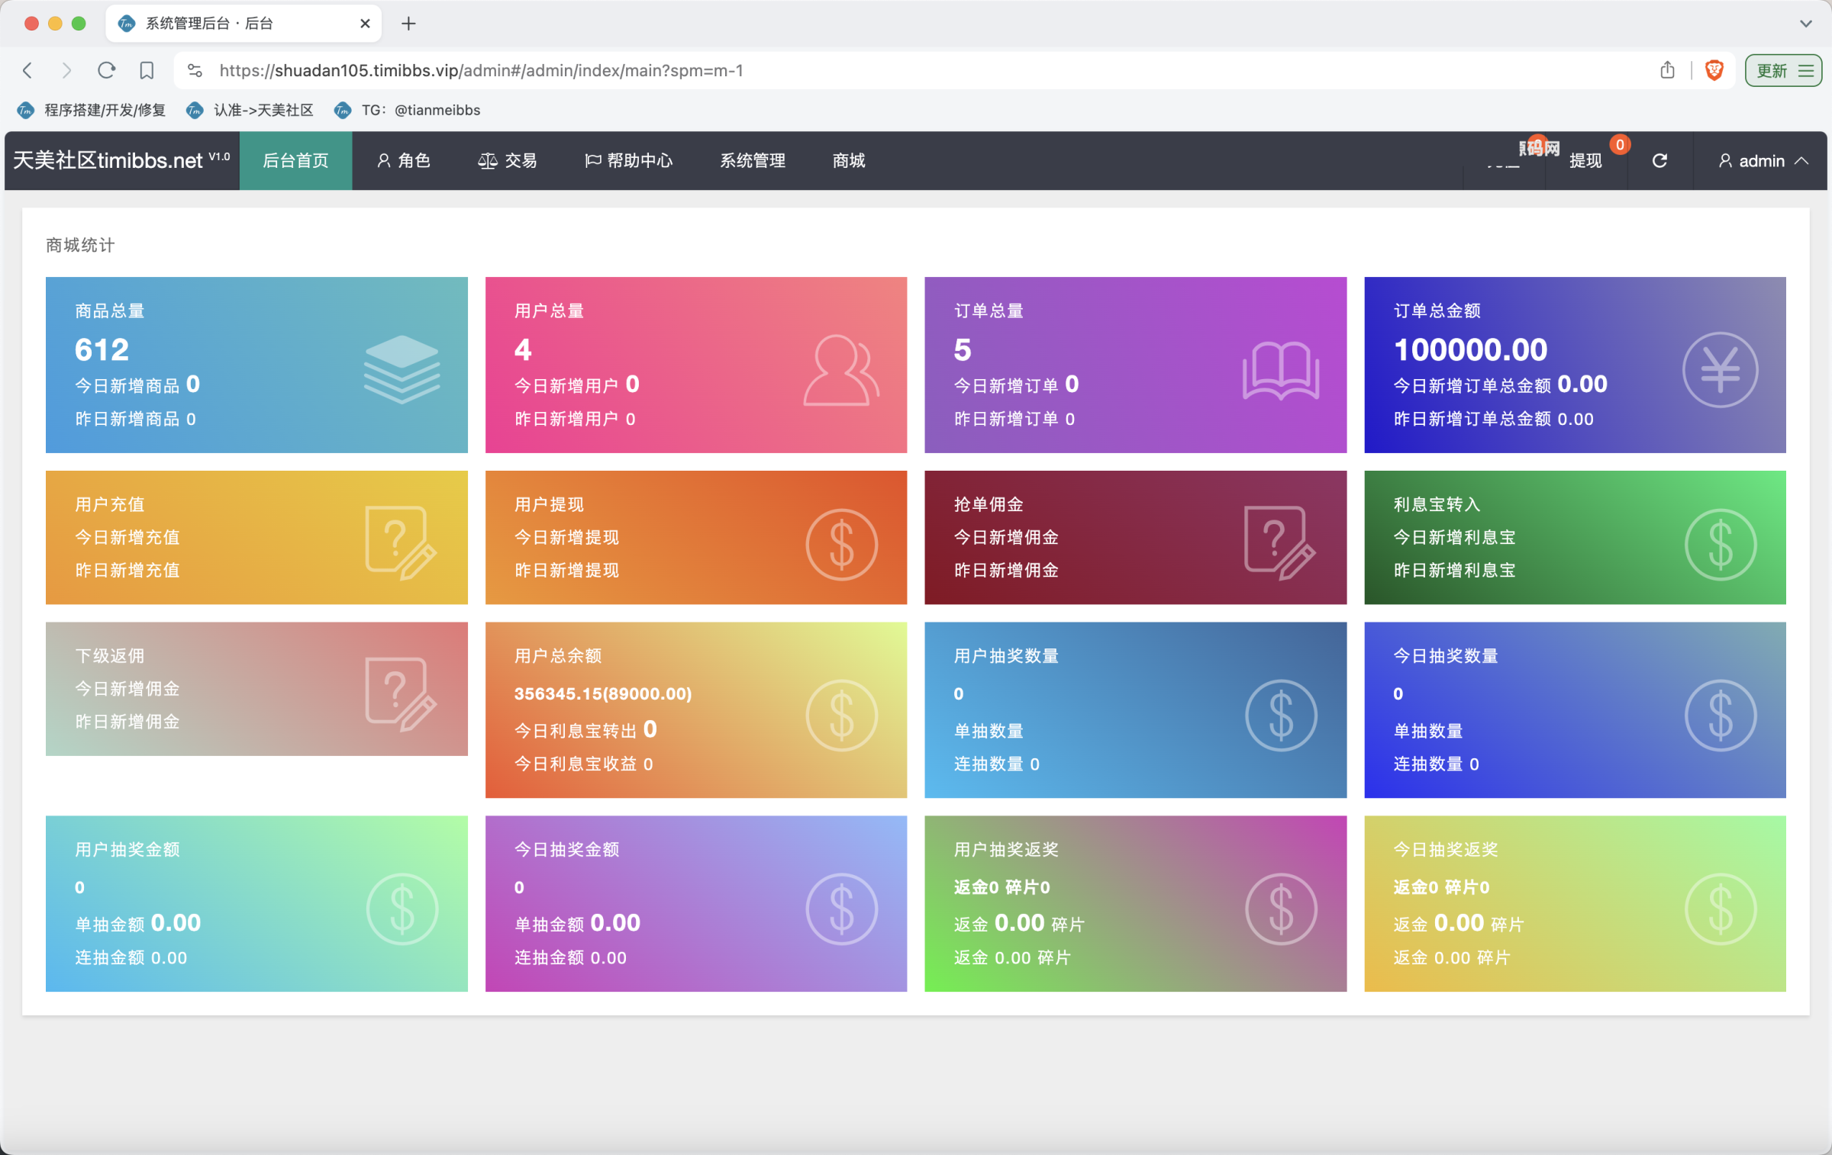Screen dimensions: 1832x1155
Task: Expand the admin user dropdown
Action: [x=1763, y=161]
